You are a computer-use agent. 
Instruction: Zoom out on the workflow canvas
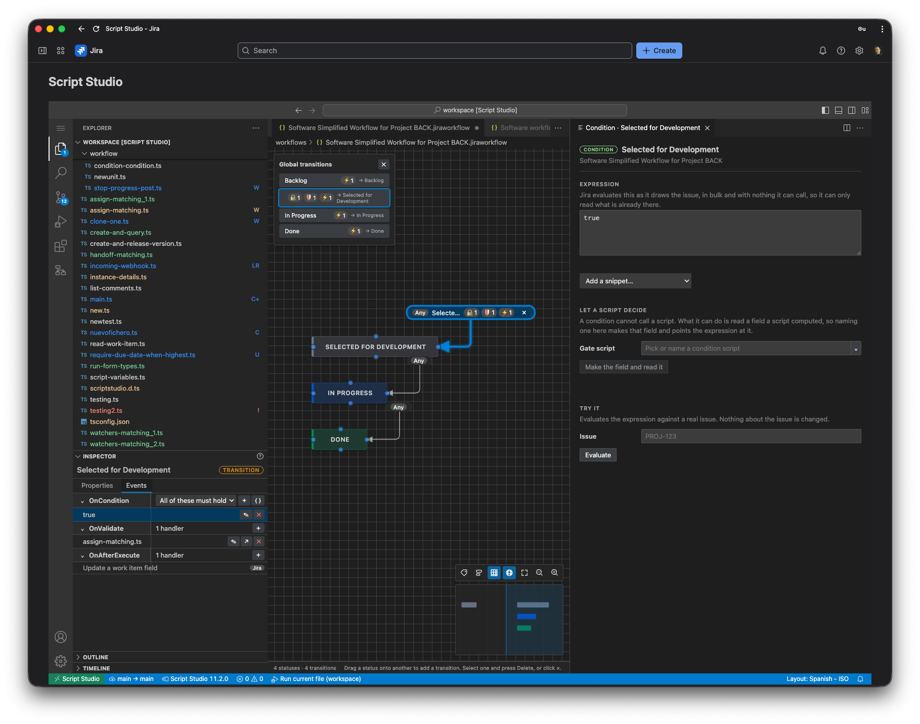(x=539, y=573)
